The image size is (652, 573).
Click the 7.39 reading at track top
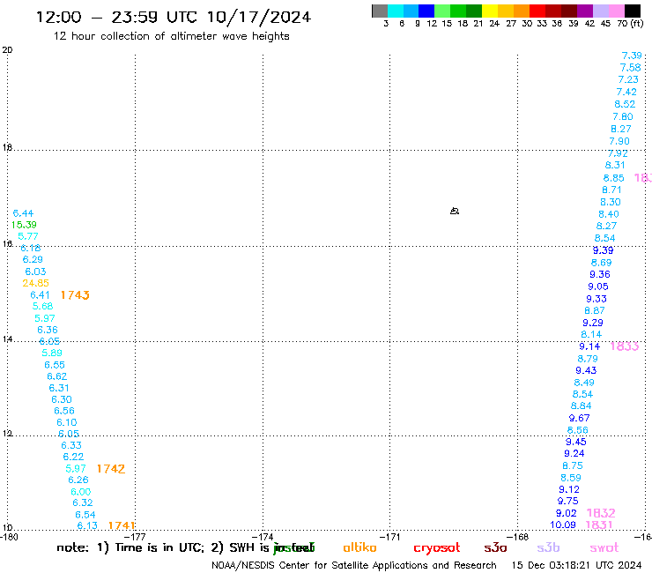632,56
